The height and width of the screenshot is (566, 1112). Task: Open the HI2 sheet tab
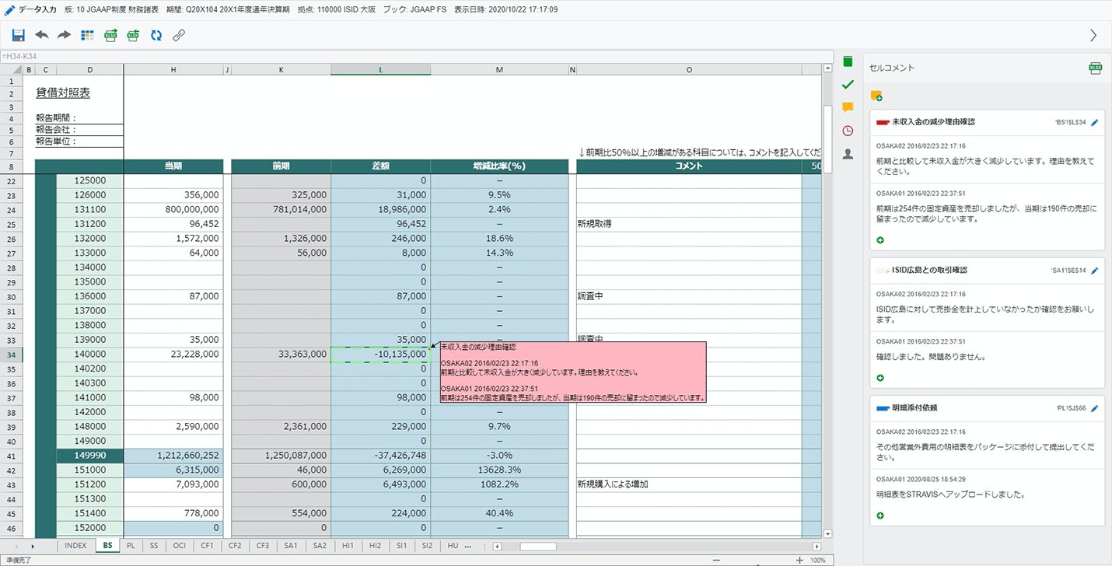376,546
